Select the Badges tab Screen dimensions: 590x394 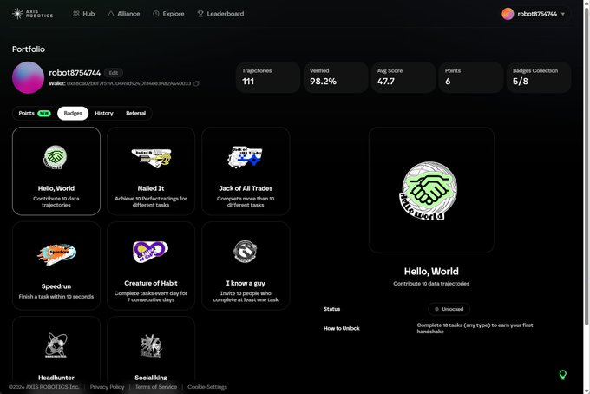(x=73, y=114)
